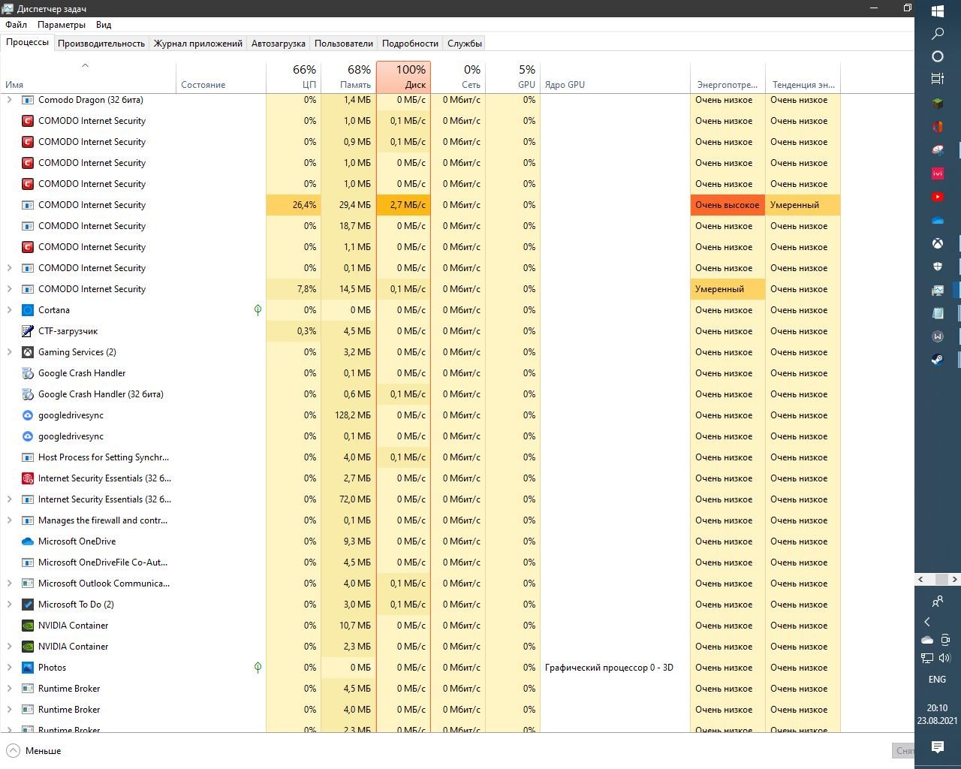Viewport: 961px width, 769px height.
Task: Open the Файл menu
Action: click(x=16, y=25)
